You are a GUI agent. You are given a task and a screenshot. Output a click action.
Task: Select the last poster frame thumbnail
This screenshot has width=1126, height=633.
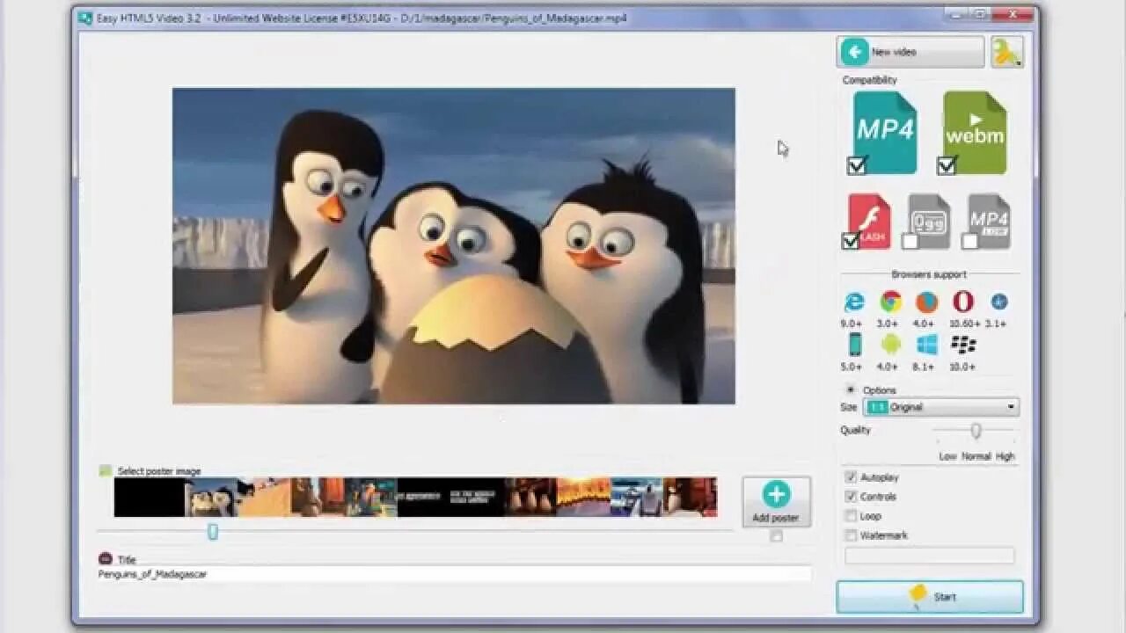coord(690,497)
